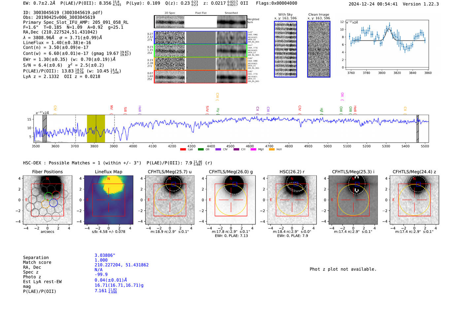Select the red-framed fiber spectrum row

point(201,76)
